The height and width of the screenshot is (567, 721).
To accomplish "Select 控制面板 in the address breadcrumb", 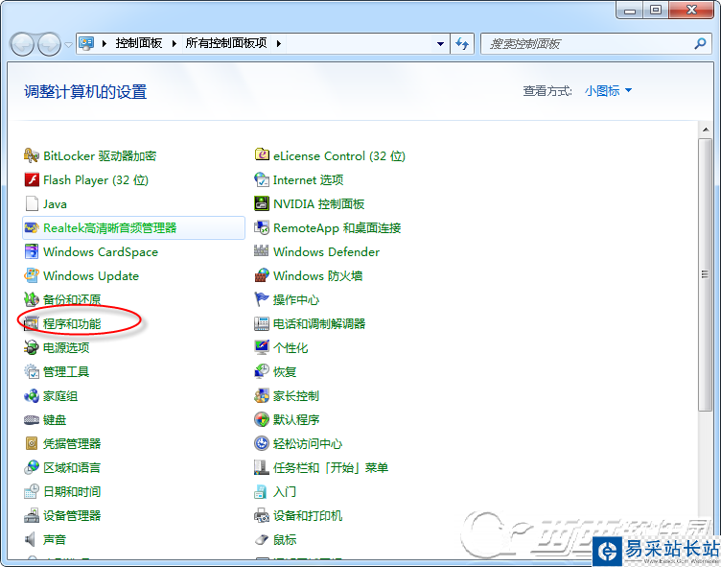I will coord(139,43).
